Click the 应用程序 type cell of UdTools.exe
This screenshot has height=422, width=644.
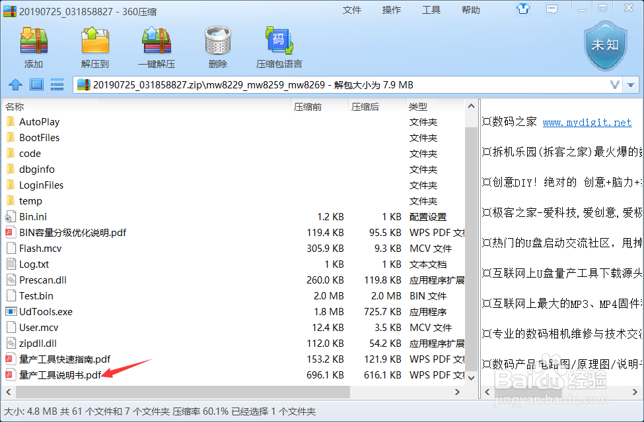pos(428,312)
